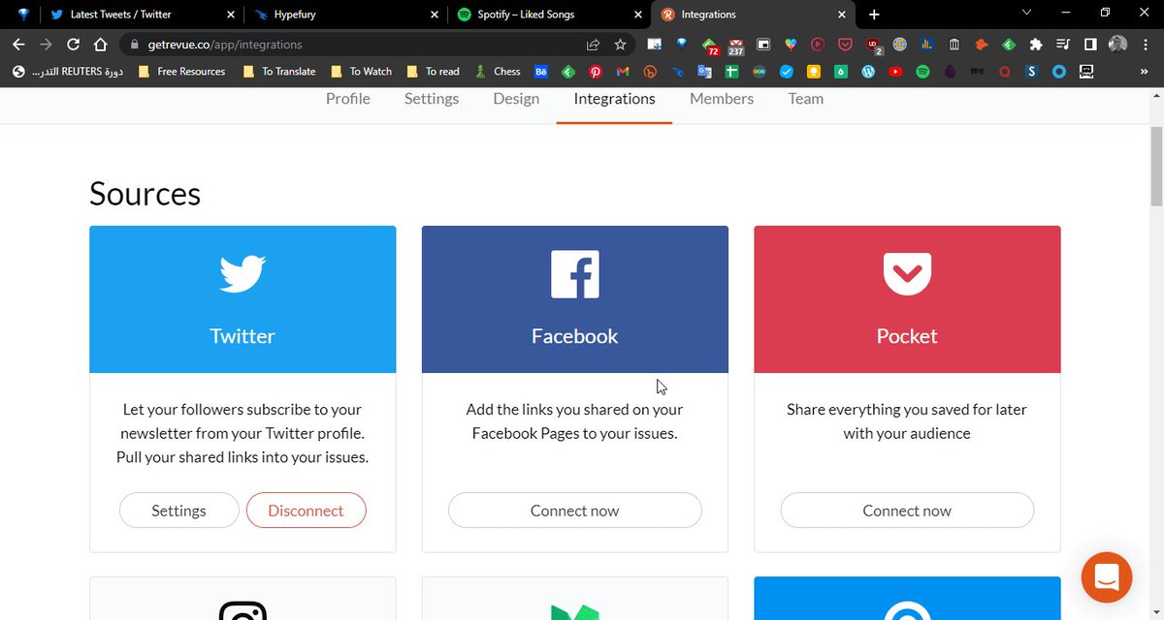Click the share page icon in address bar
Screen dimensions: 1164x620
[593, 45]
